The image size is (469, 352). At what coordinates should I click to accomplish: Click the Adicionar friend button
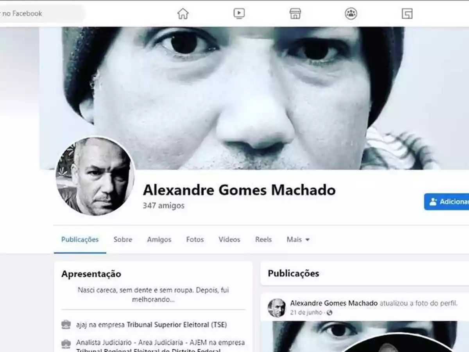446,201
